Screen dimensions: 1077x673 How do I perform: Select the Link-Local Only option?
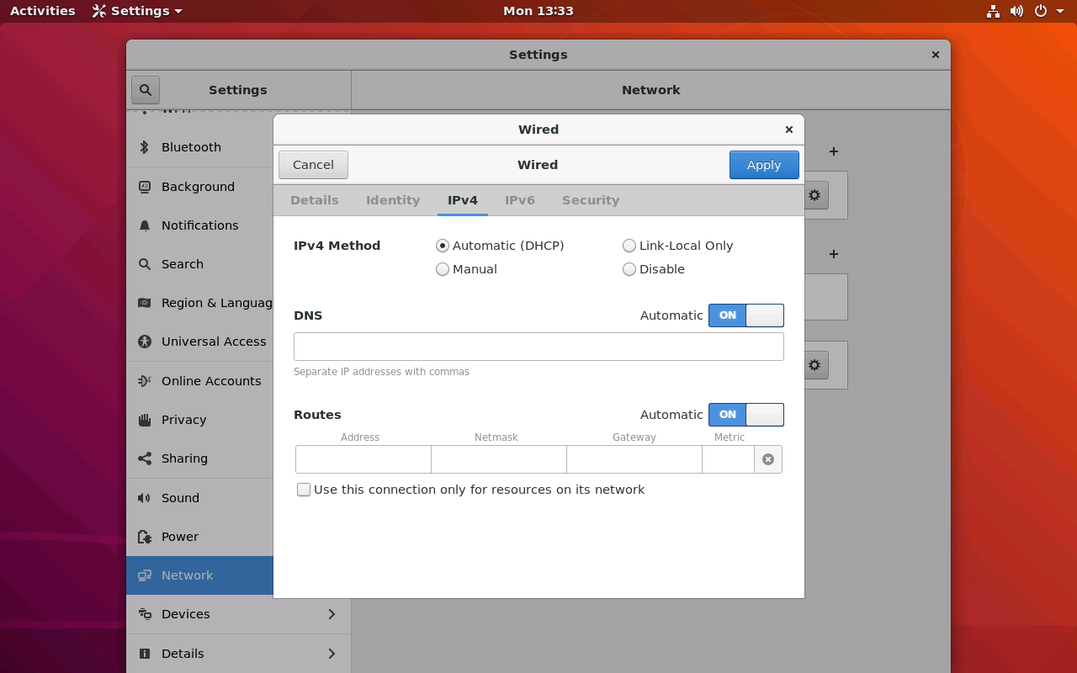click(629, 246)
